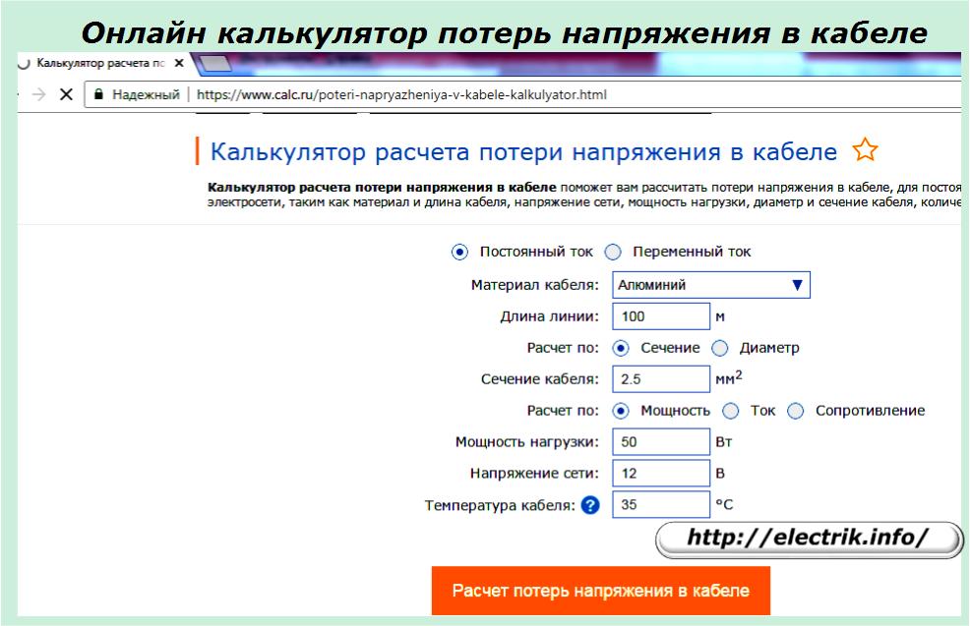Select the Мощность radio option

pos(621,411)
